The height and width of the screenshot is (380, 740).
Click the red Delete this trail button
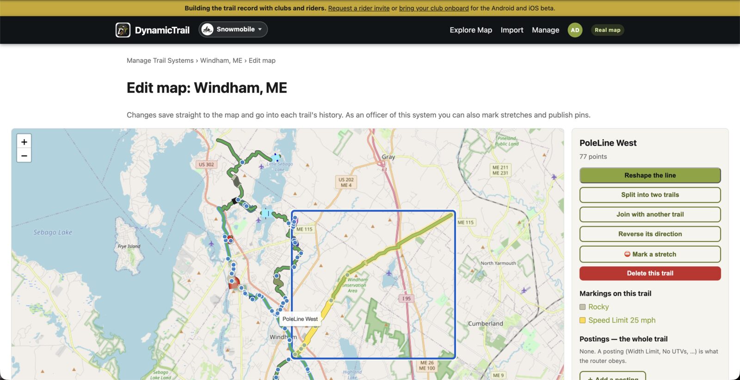[650, 273]
